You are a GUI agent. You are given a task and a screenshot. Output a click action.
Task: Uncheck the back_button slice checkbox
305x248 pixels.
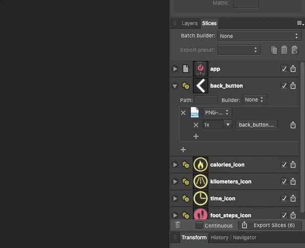tap(284, 86)
